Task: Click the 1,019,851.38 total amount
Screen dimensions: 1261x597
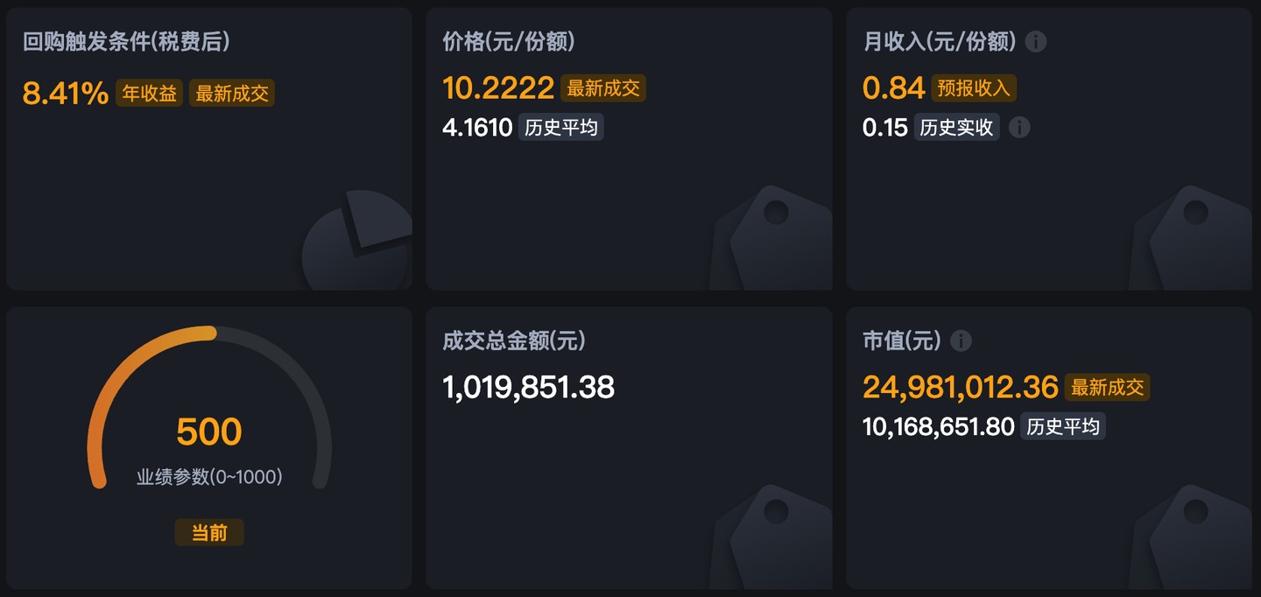Action: (529, 387)
